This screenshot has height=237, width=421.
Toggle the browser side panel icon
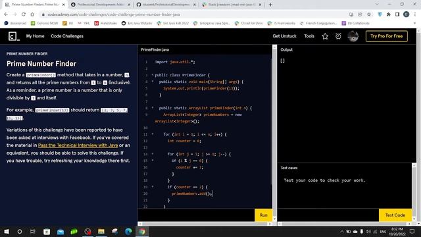(x=397, y=14)
